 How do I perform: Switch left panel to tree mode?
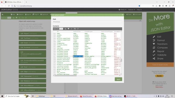tap(6, 18)
